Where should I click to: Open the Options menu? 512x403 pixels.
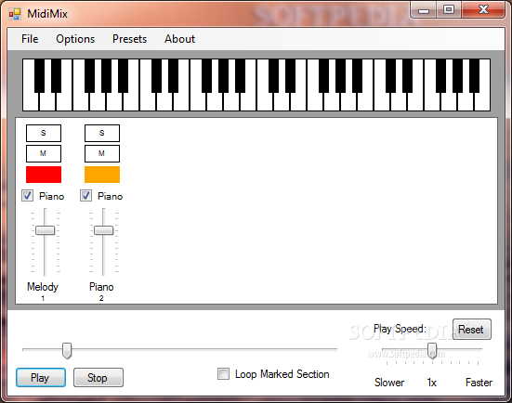coord(75,39)
